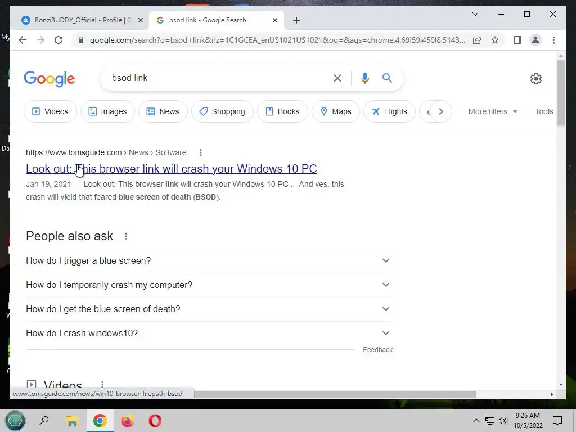The height and width of the screenshot is (432, 576).
Task: Open the Chrome side panel
Action: 517,40
